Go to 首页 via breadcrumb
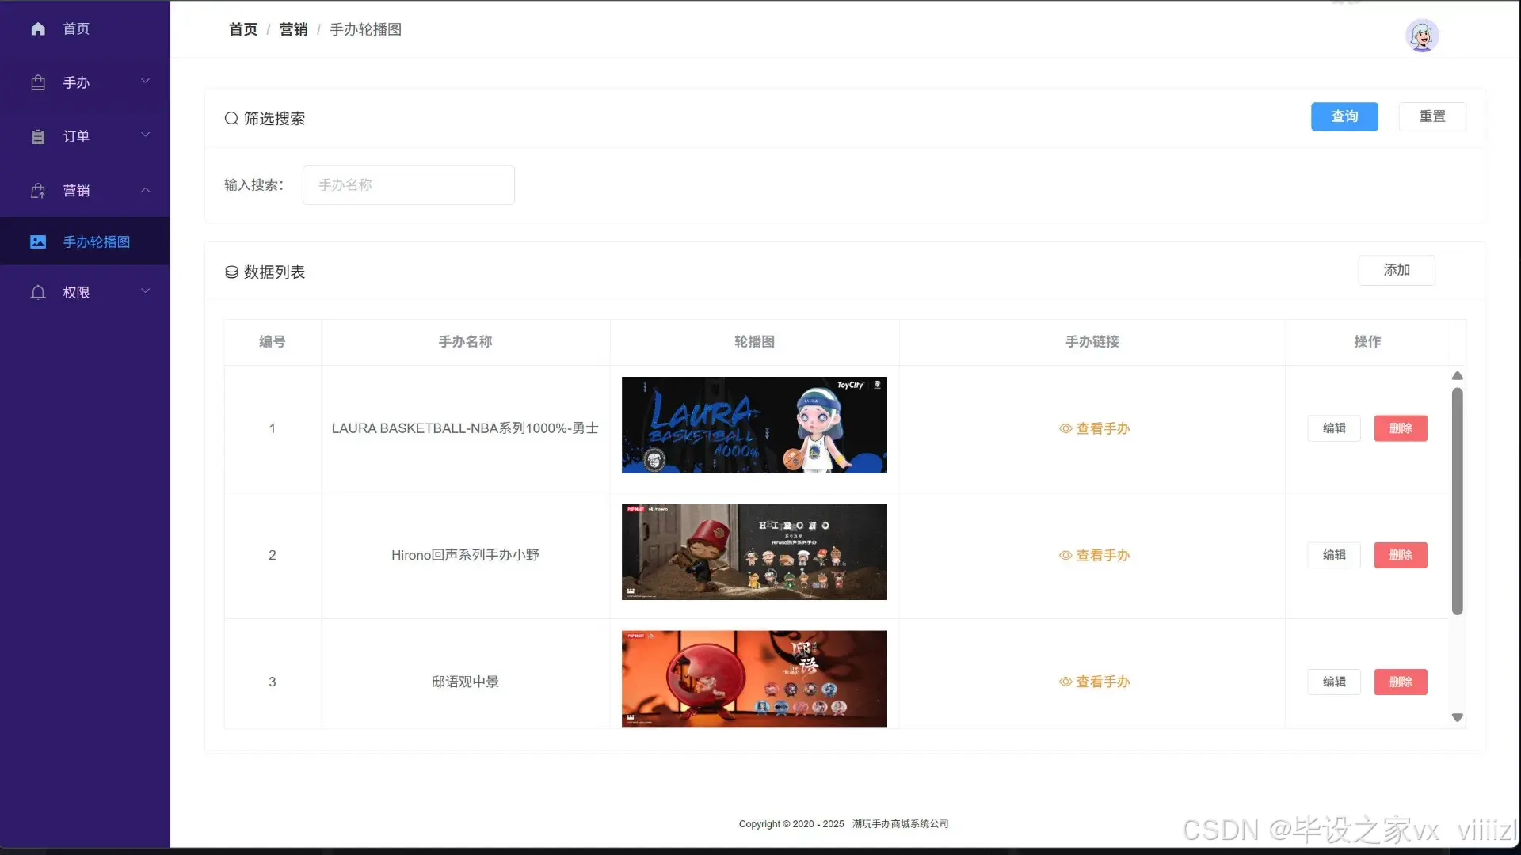The width and height of the screenshot is (1521, 855). pyautogui.click(x=243, y=29)
